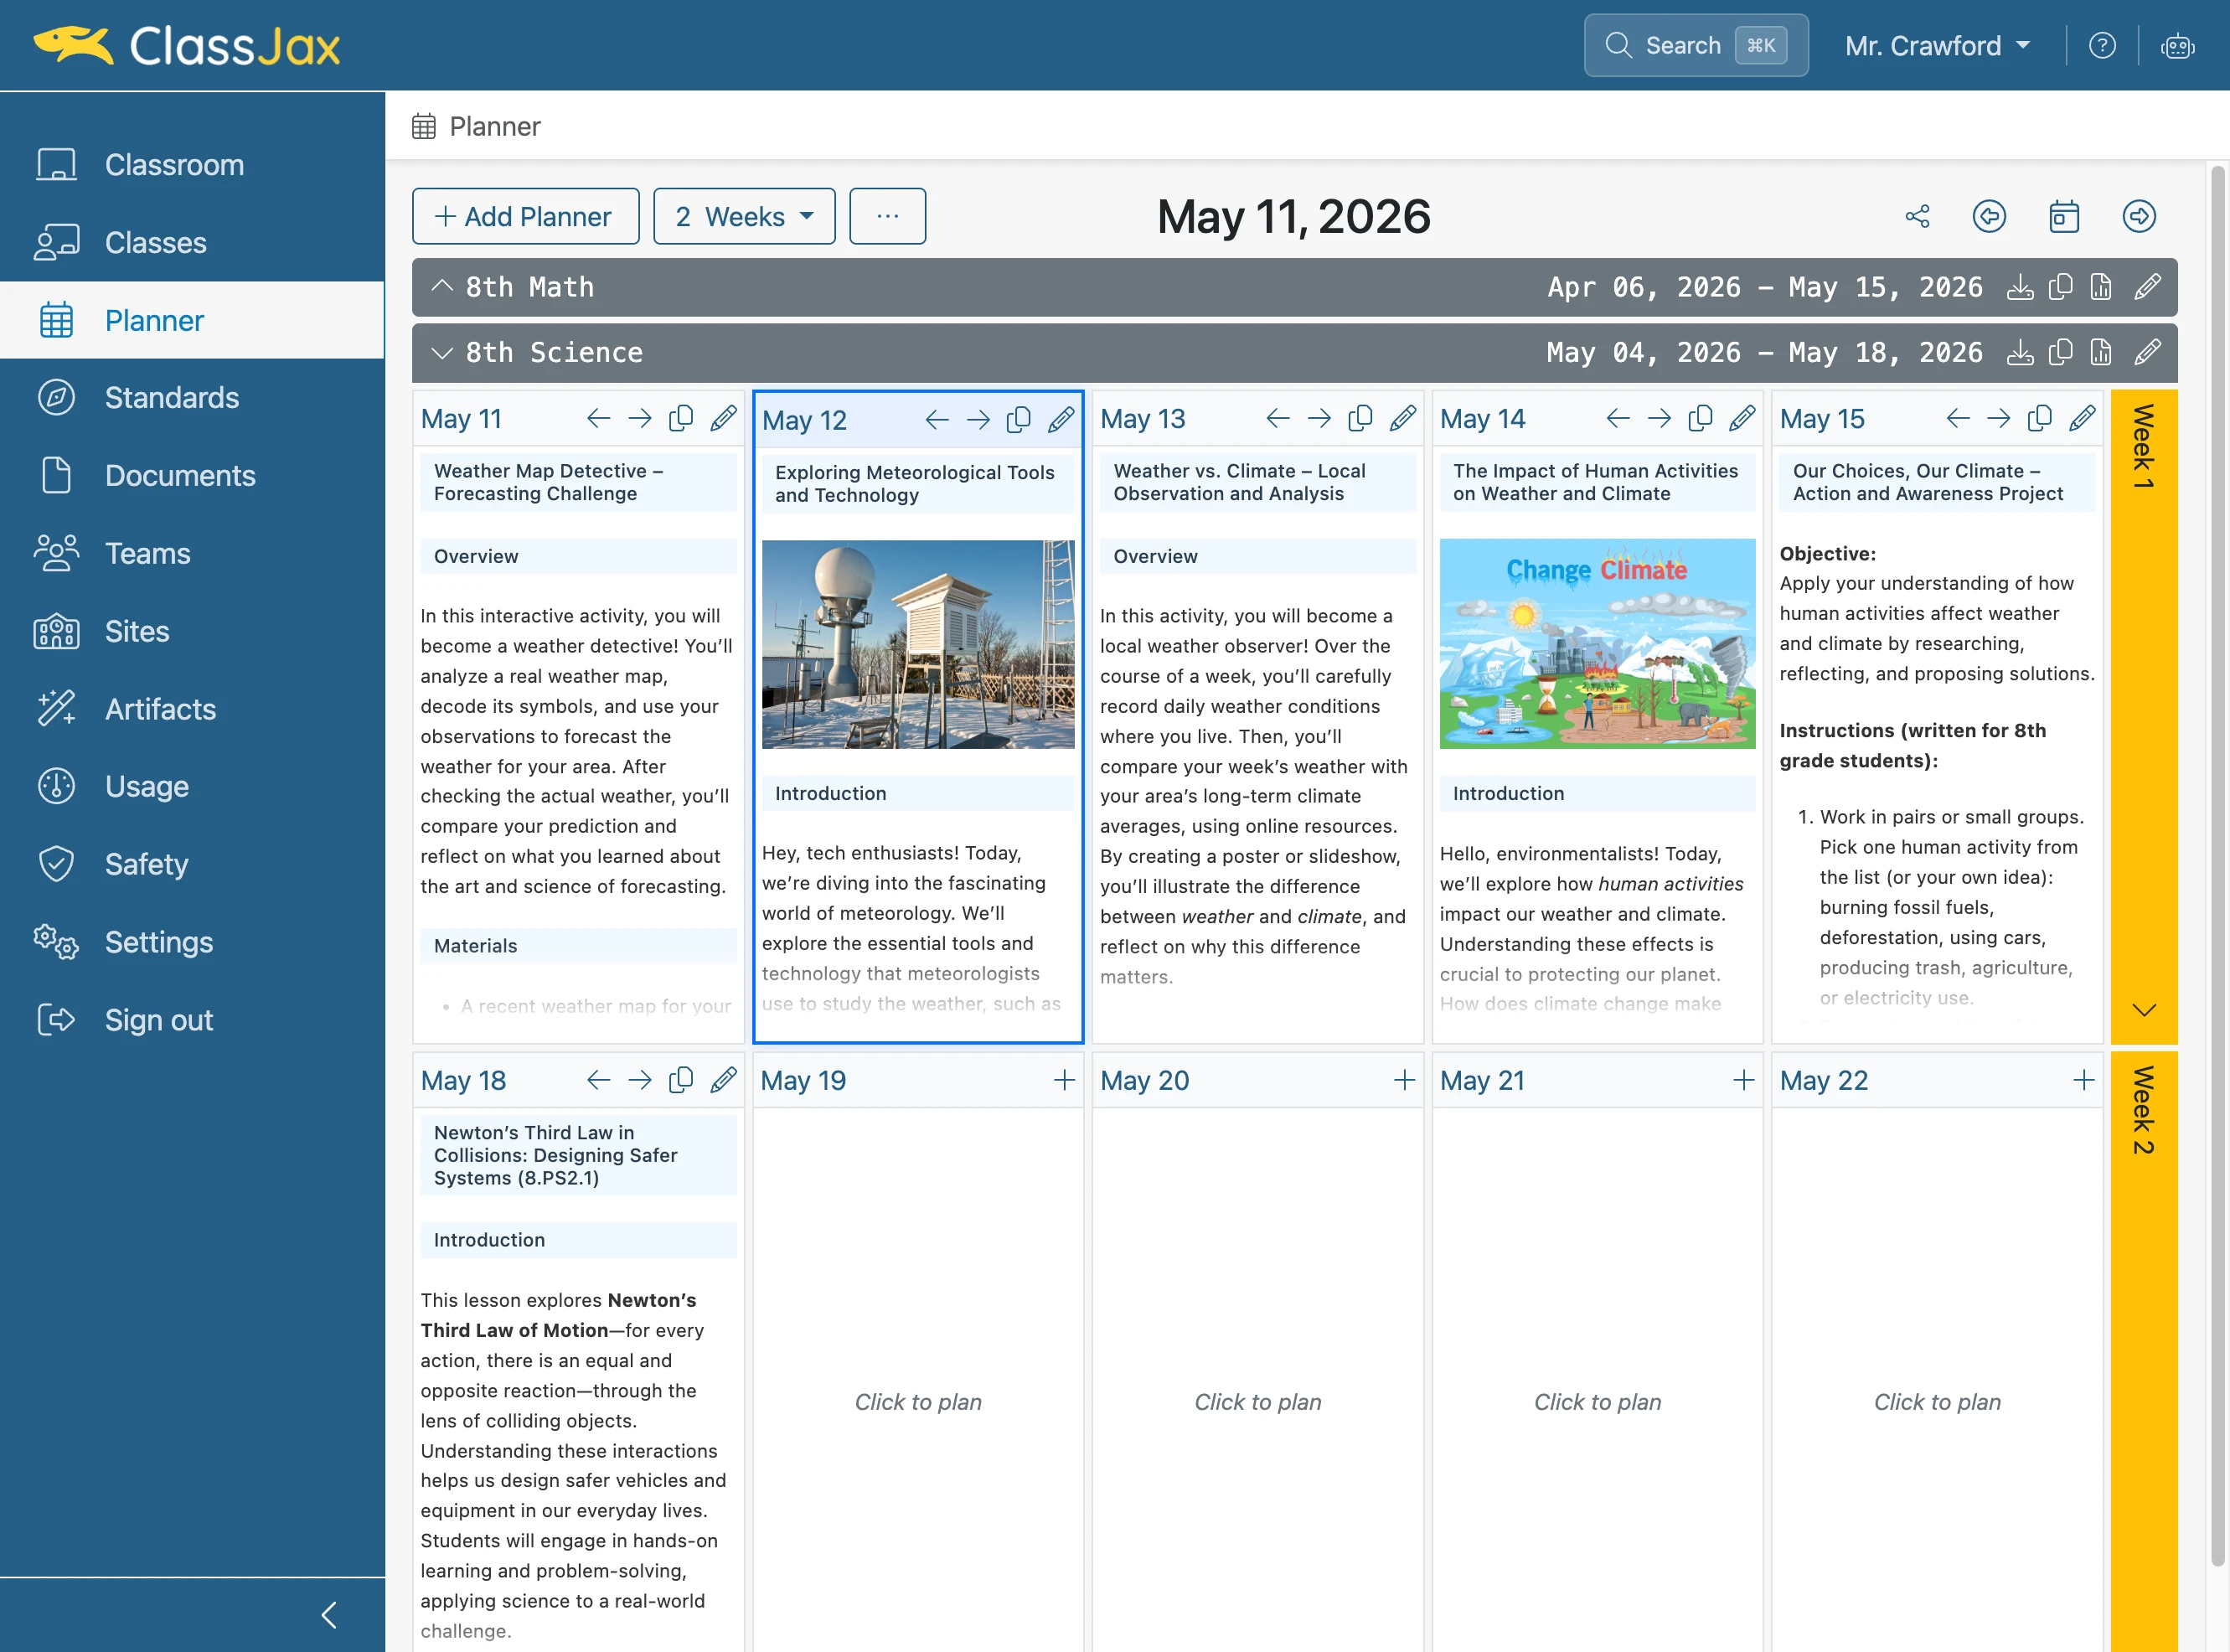Screen dimensions: 2230x1652
Task: Copy the 8th Math planner
Action: click(2060, 287)
